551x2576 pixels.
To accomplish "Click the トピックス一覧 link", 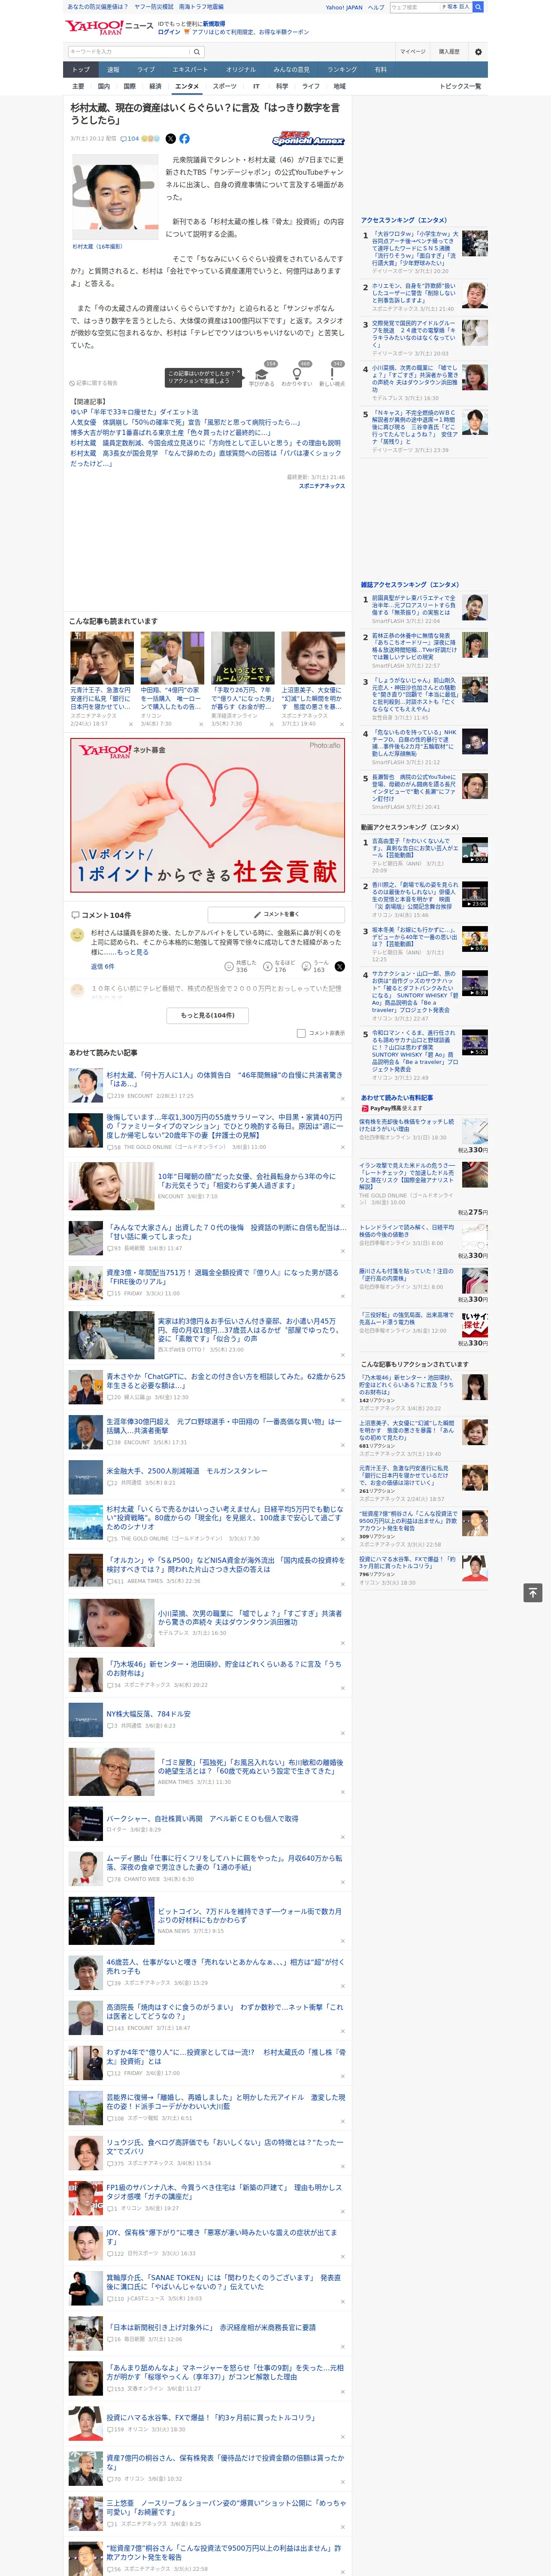I will 460,86.
